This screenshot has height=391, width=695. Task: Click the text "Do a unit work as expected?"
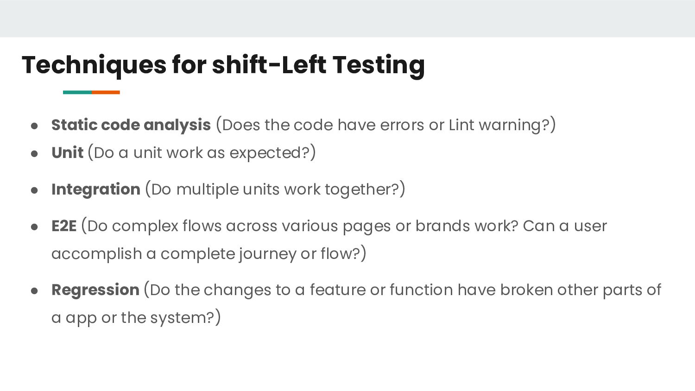click(x=201, y=153)
